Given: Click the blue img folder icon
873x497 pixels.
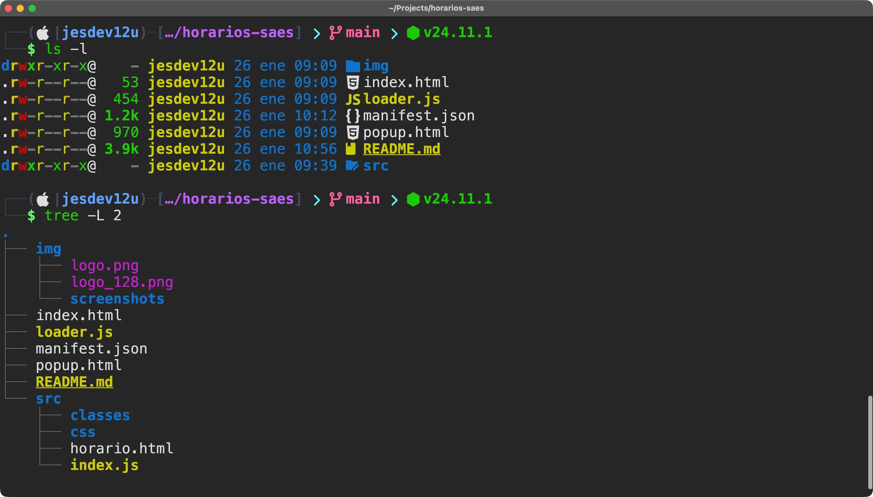Looking at the screenshot, I should coord(352,66).
